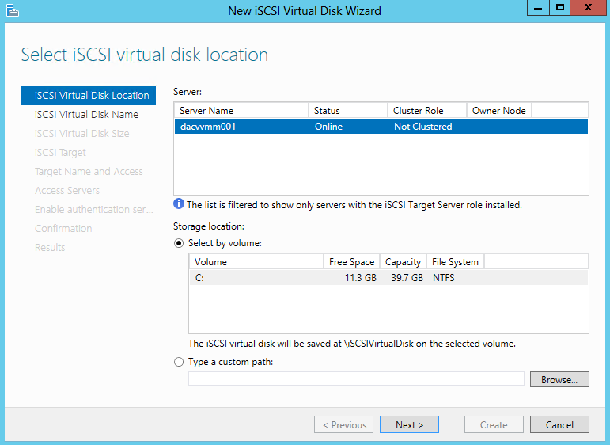The height and width of the screenshot is (445, 610).
Task: Minimize the wizard window
Action: 538,8
